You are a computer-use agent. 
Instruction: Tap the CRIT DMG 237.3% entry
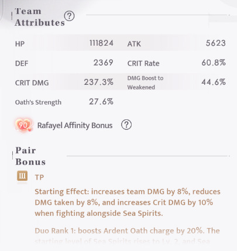pos(64,82)
